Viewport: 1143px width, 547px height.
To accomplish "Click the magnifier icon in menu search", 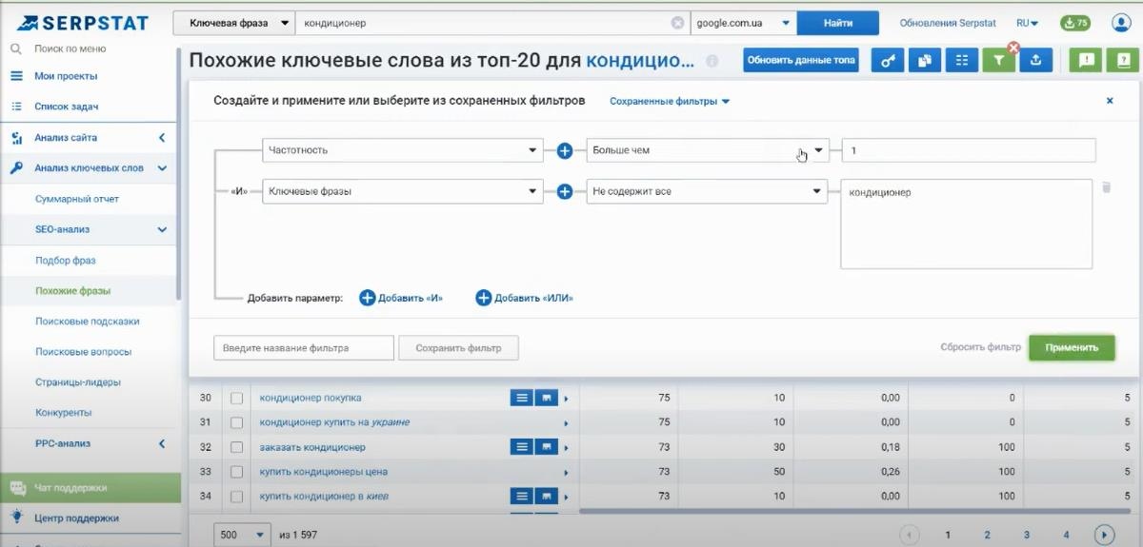I will (16, 49).
